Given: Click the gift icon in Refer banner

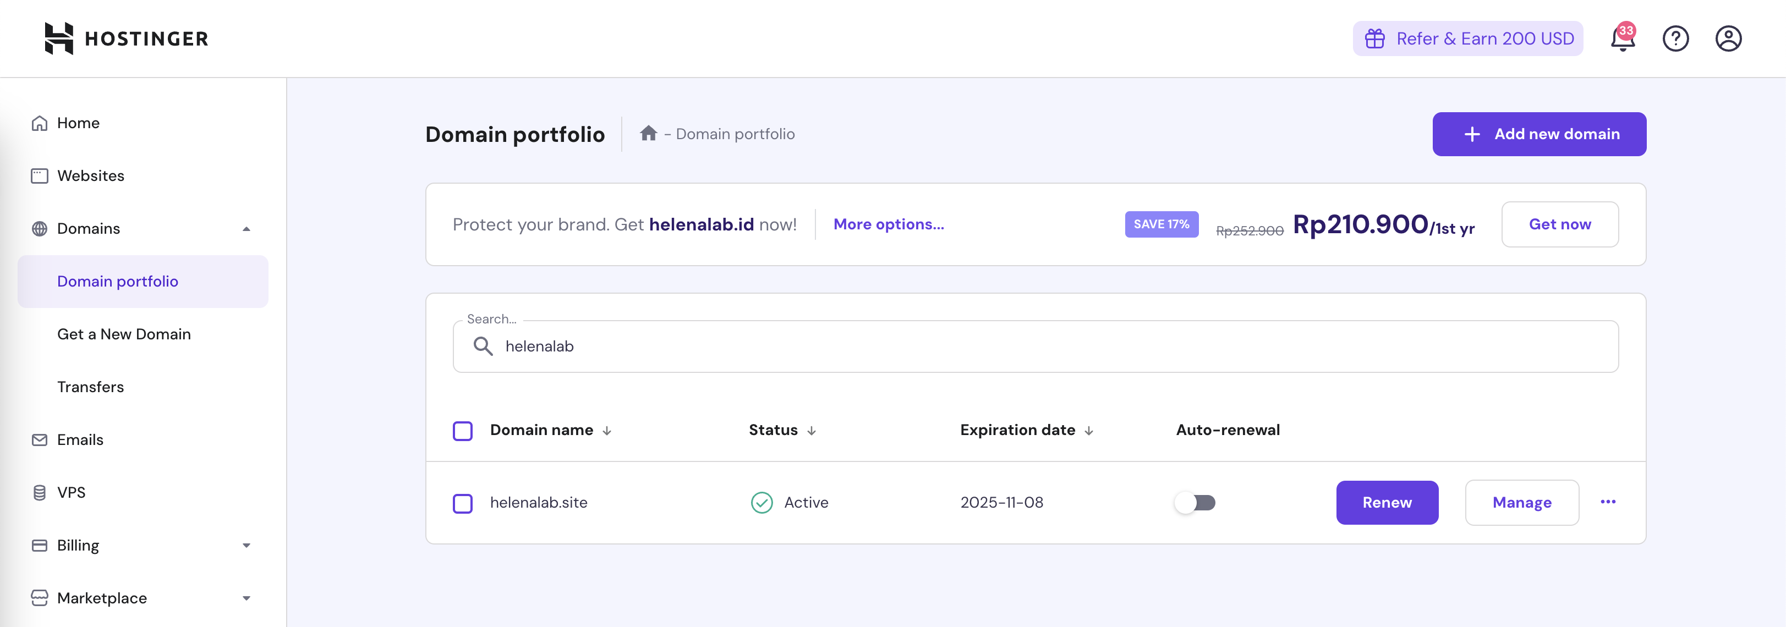Looking at the screenshot, I should coord(1374,39).
